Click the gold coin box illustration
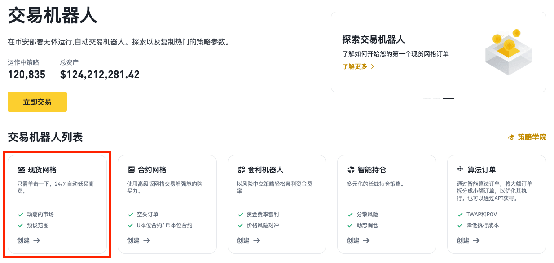Viewport: 554px width, 263px height. click(508, 52)
